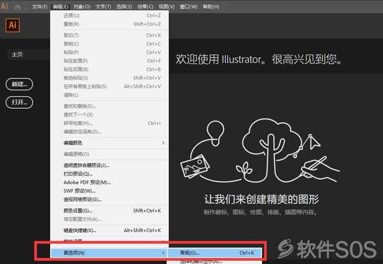Open SWF 预设(W)... entry
The height and width of the screenshot is (264, 383).
click(x=109, y=191)
